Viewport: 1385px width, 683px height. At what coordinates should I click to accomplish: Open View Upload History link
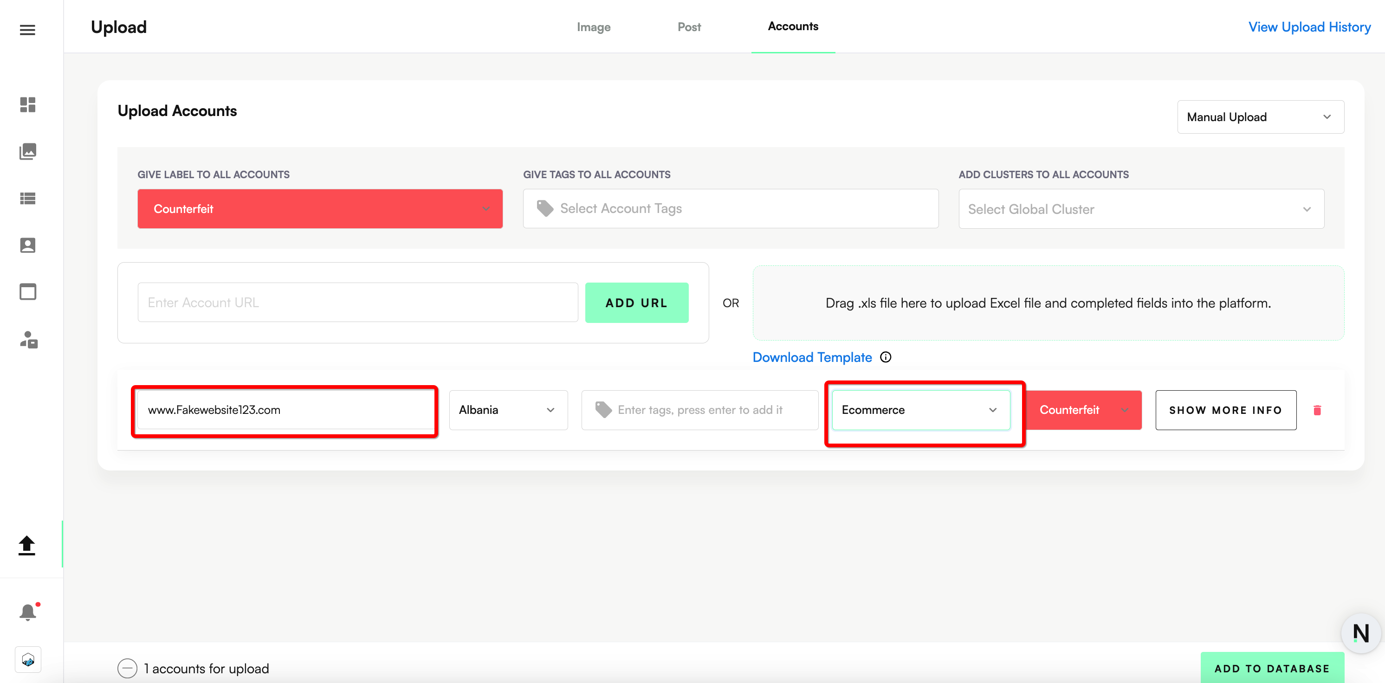point(1309,27)
